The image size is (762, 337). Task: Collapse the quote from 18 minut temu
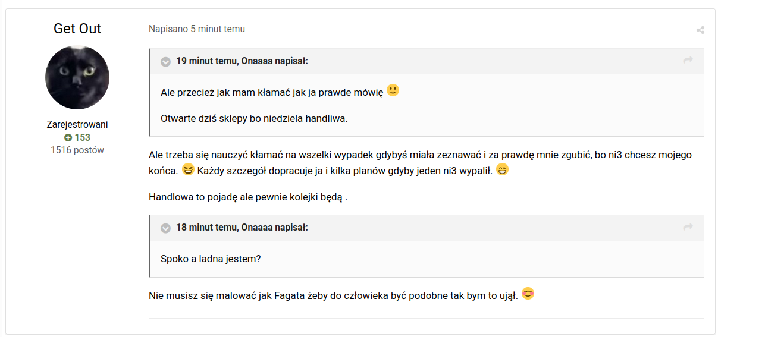166,228
